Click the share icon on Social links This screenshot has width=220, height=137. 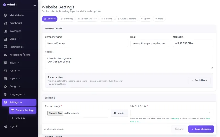pos(193,80)
